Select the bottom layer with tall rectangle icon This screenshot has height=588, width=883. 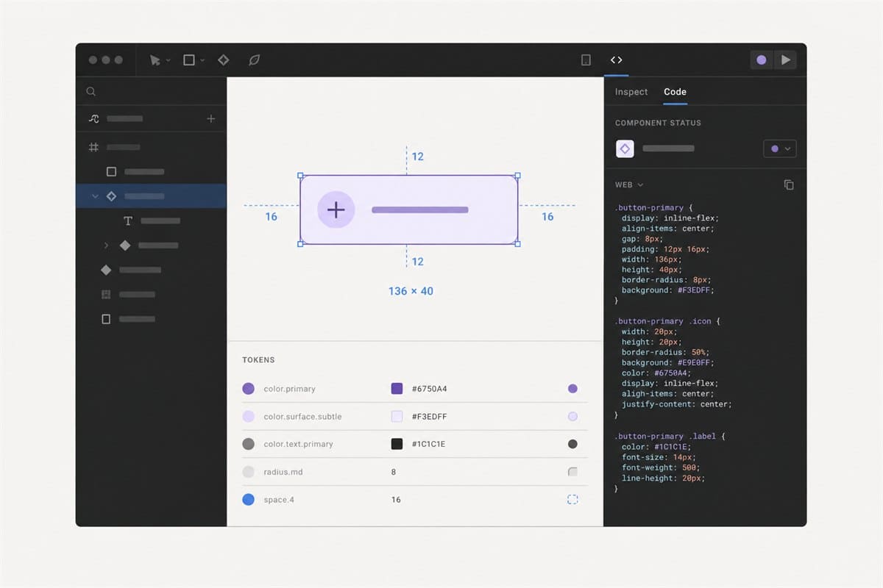click(x=106, y=319)
